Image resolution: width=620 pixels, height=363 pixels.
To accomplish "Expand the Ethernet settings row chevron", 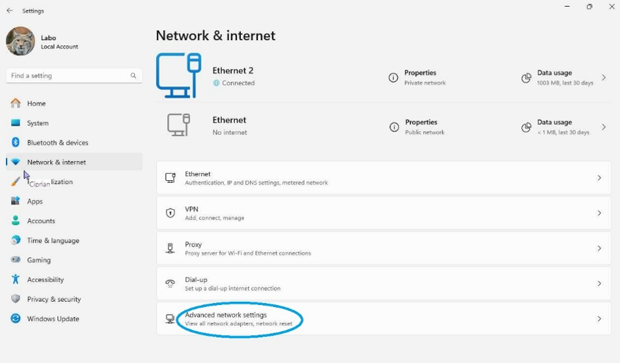I will (599, 178).
